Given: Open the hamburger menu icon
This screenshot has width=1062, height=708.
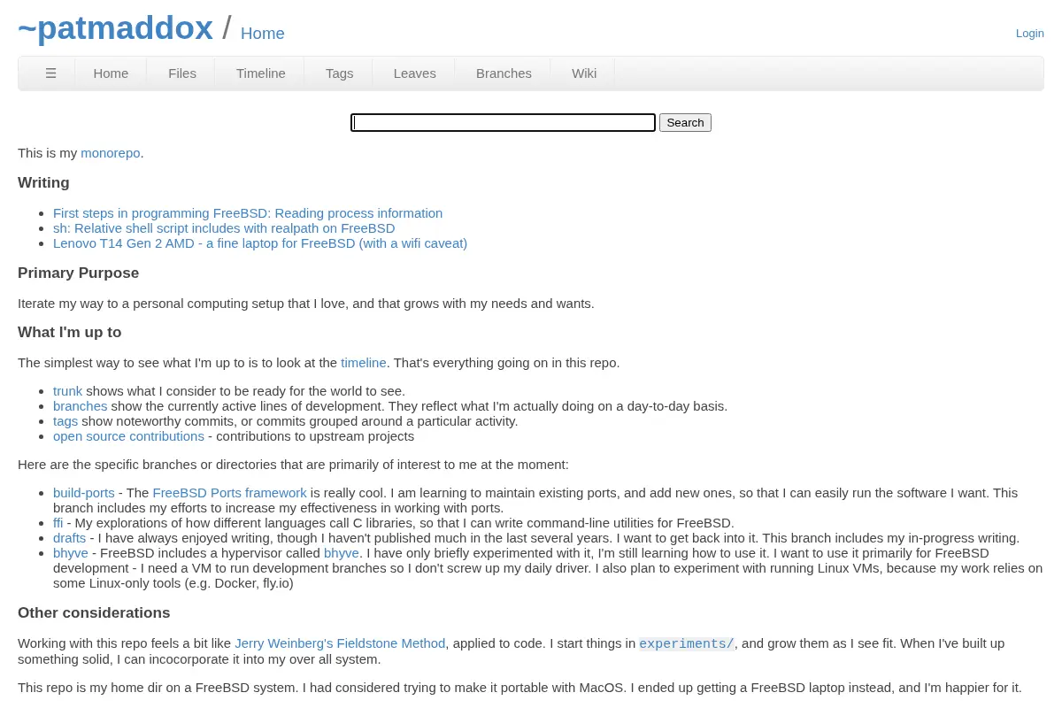Looking at the screenshot, I should (50, 73).
